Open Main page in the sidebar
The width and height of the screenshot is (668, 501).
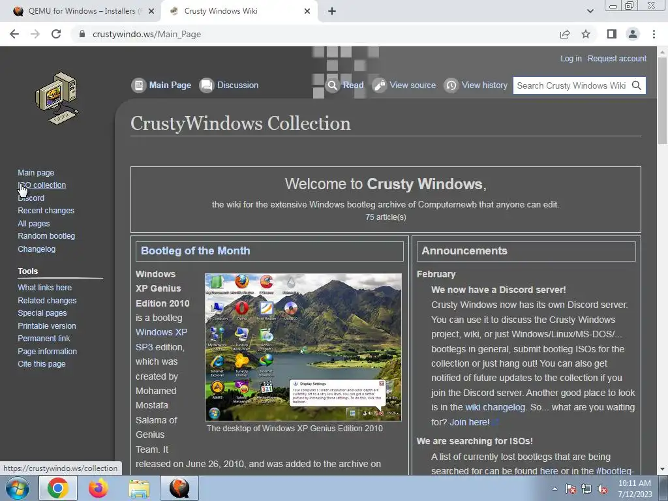coord(36,172)
